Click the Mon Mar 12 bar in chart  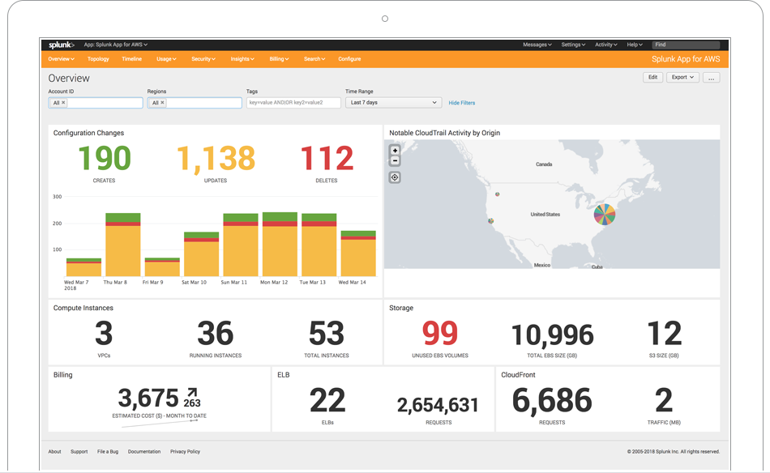[280, 245]
